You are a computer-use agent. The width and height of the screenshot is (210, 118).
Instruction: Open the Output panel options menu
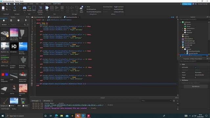(x=177, y=101)
